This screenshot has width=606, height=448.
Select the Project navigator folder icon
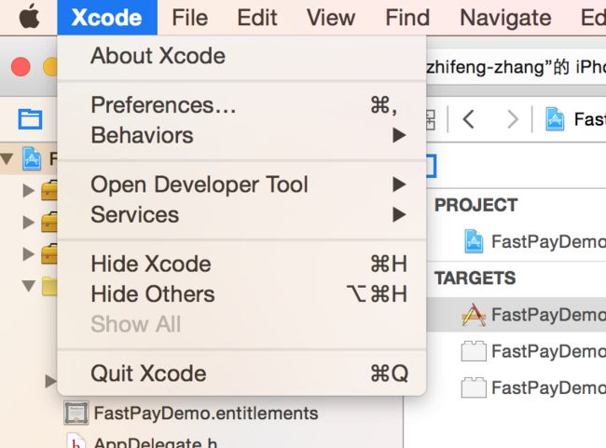[30, 119]
